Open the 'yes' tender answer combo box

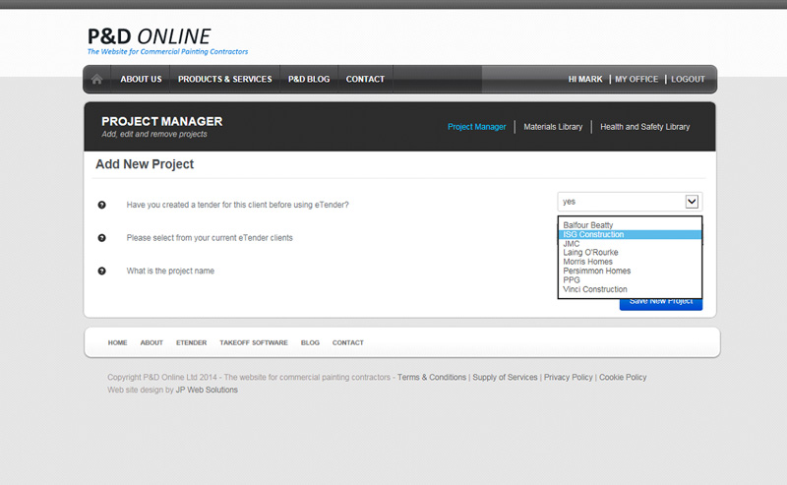(x=630, y=202)
